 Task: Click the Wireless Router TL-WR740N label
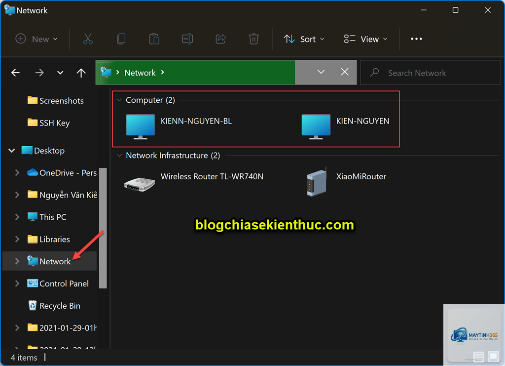click(212, 176)
